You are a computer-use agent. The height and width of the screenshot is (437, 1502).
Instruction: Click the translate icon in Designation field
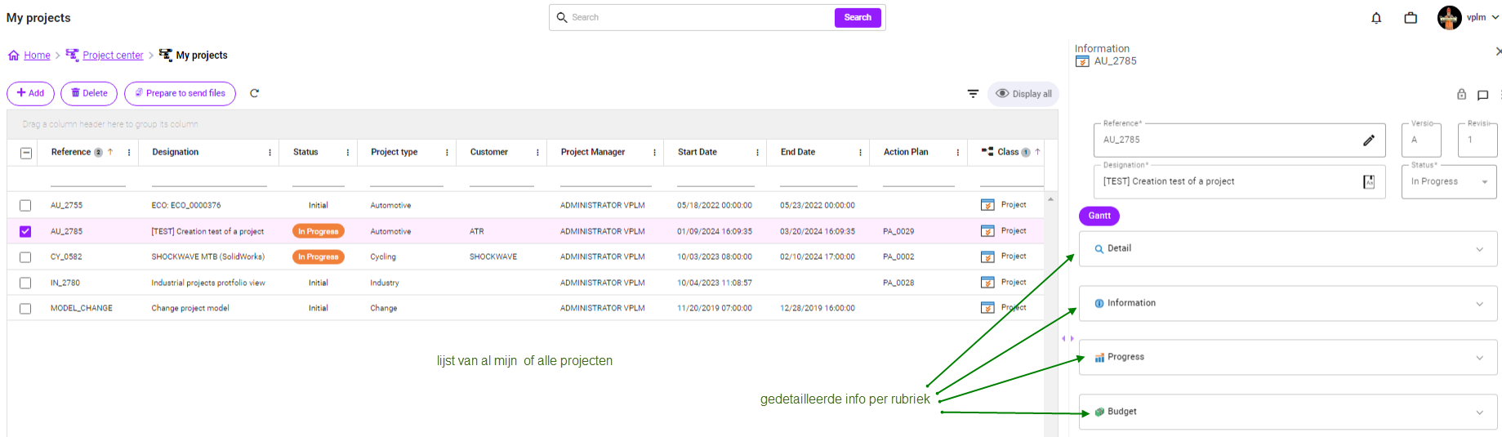point(1369,181)
